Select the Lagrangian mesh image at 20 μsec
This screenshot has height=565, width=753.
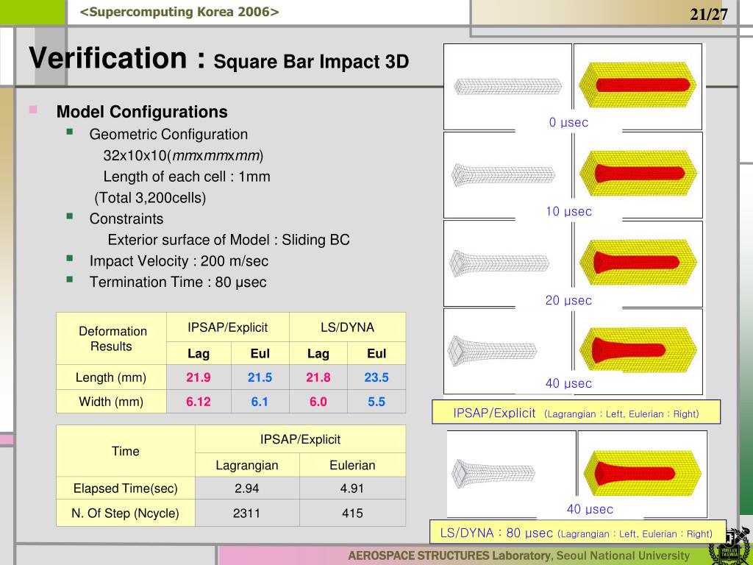click(499, 263)
